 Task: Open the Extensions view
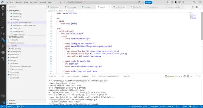click(x=3, y=40)
